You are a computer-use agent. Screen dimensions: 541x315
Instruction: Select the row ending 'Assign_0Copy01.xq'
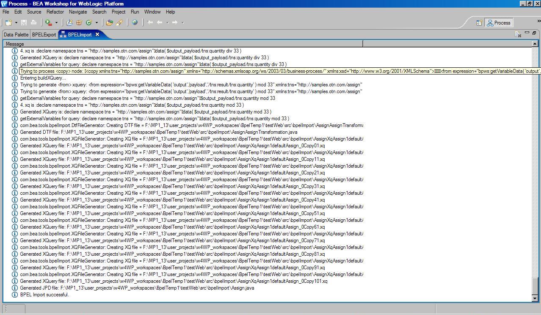(x=173, y=146)
